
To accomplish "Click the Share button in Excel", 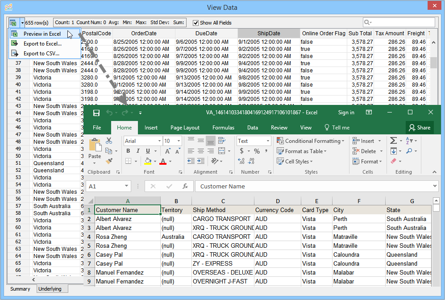I will [x=420, y=128].
